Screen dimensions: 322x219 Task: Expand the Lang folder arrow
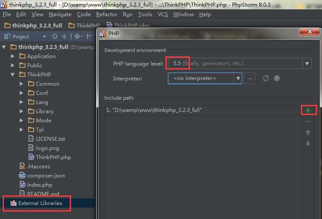click(21, 102)
